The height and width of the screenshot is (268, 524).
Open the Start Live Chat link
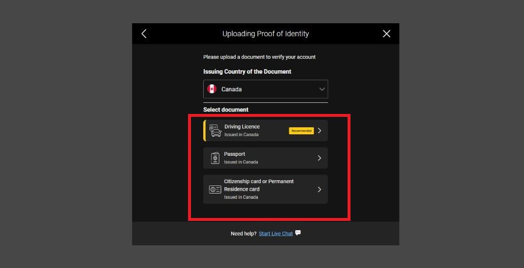tap(276, 234)
